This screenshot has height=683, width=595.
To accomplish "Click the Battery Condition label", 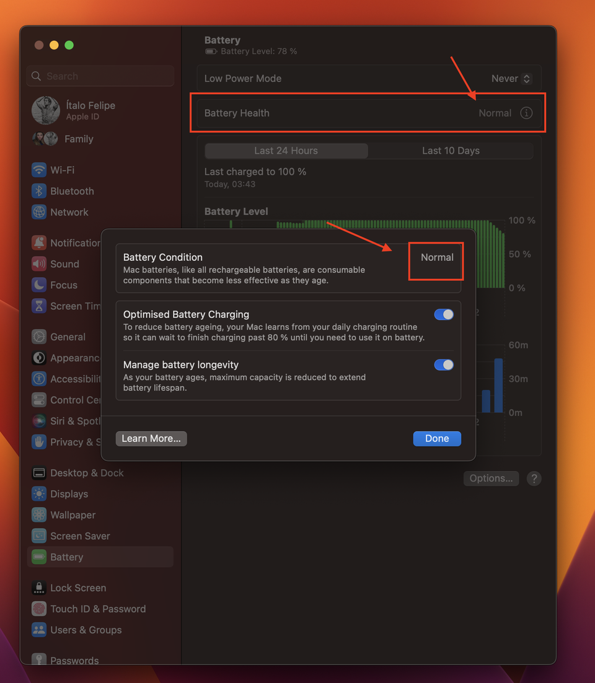I will pos(163,257).
